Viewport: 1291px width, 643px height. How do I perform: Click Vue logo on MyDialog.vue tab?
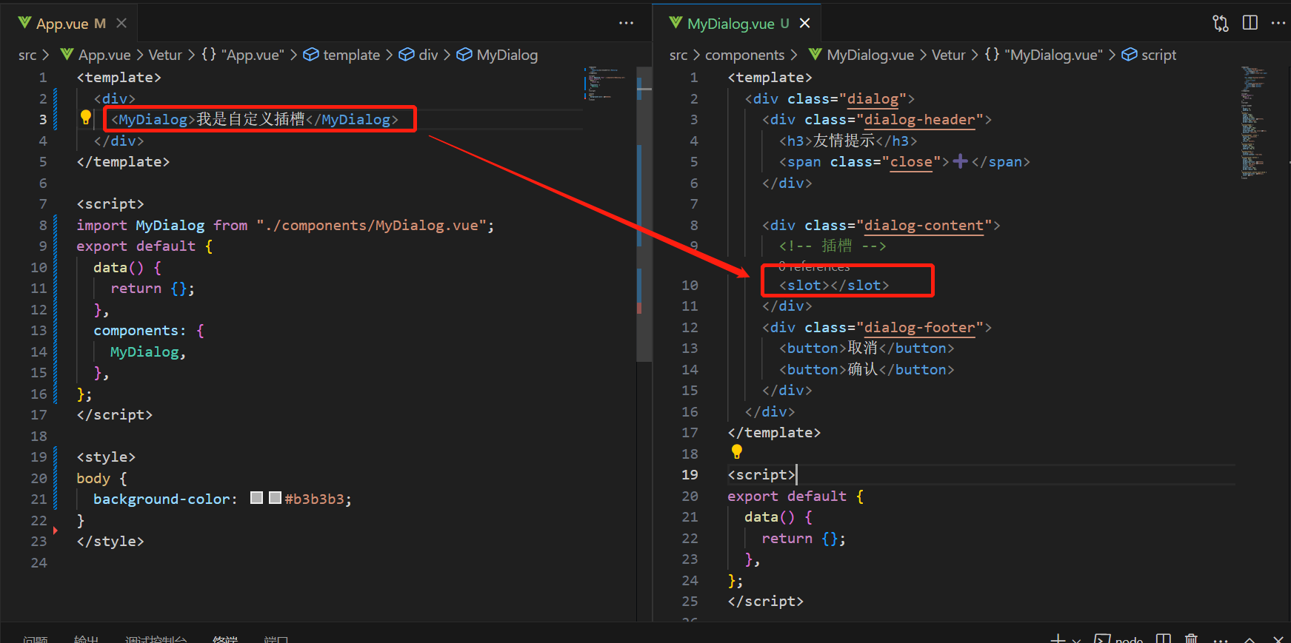[675, 23]
